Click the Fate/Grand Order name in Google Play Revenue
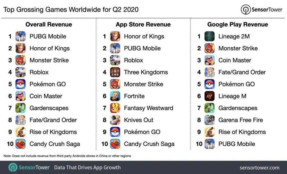The image size is (287, 174). [242, 72]
